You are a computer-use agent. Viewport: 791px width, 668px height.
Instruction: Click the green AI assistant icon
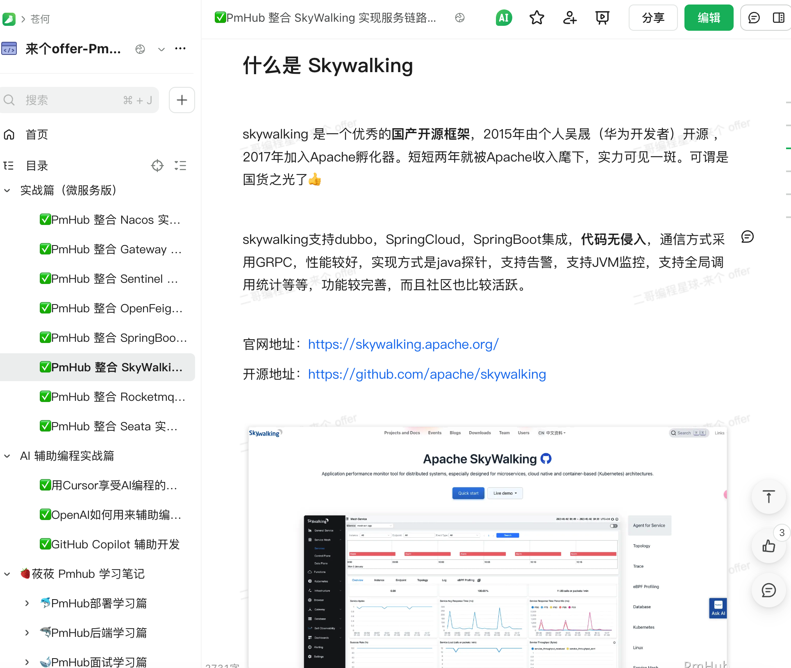tap(504, 18)
